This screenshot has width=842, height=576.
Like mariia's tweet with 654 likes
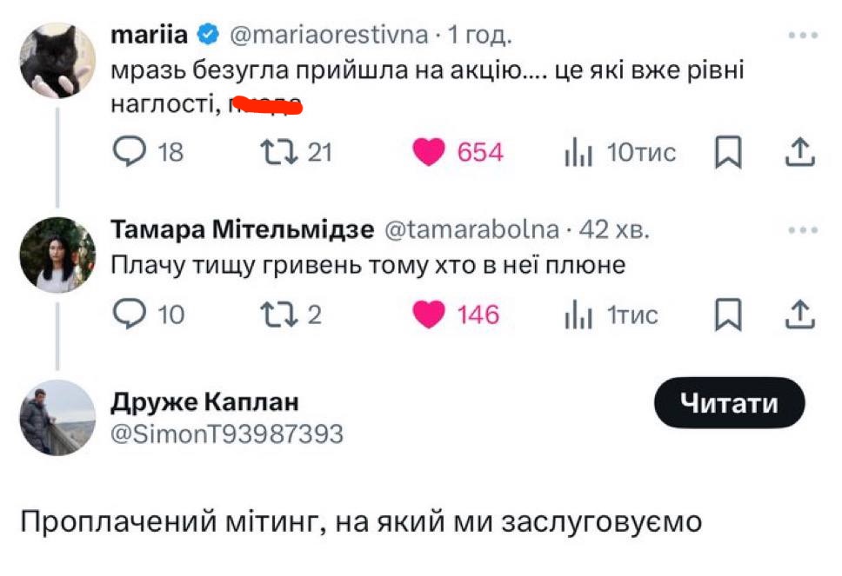[x=428, y=153]
